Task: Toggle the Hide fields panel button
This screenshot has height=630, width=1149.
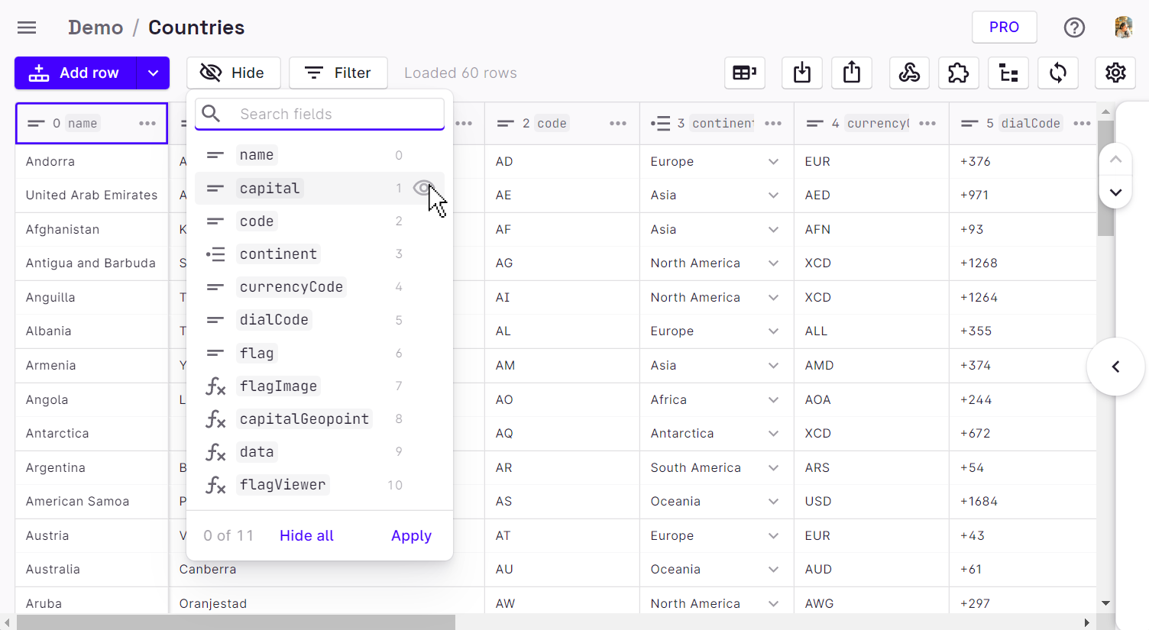Action: coord(233,73)
